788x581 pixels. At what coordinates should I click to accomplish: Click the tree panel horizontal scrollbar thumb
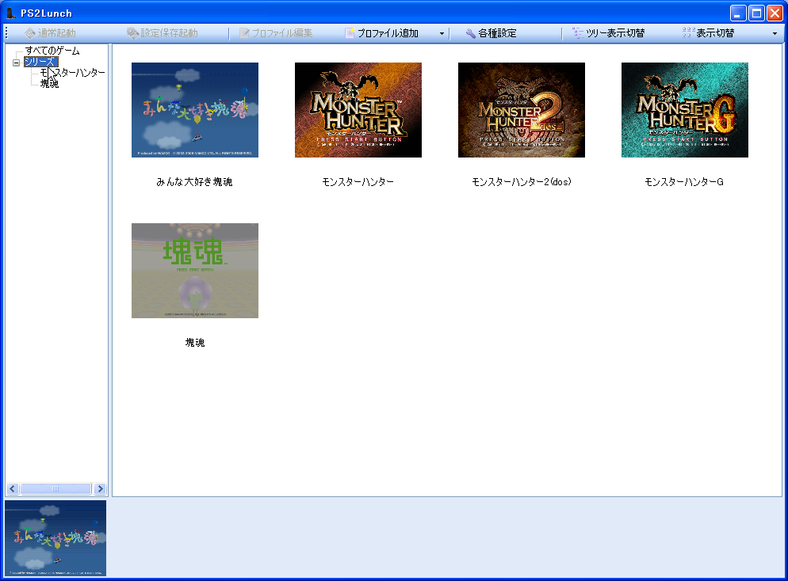(55, 488)
